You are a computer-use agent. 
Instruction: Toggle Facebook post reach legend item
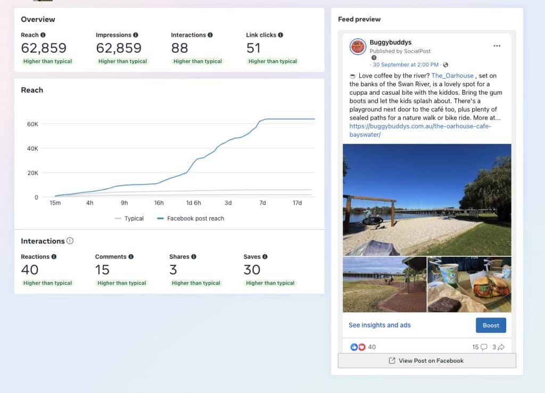tap(191, 219)
